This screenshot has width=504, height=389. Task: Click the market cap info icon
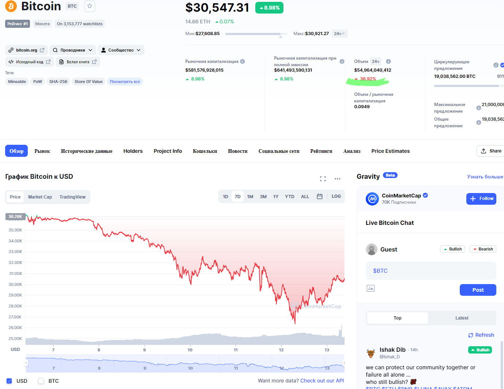pos(242,61)
